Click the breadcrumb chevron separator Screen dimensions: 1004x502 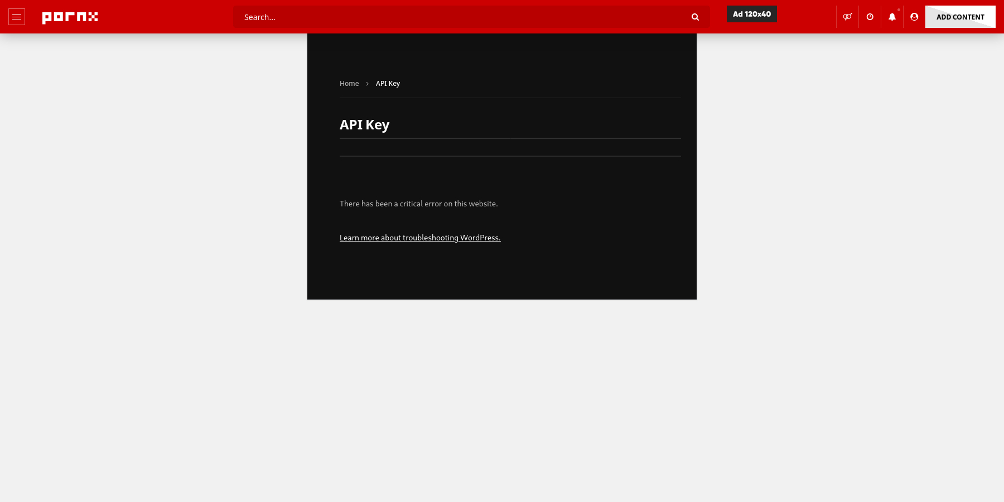(367, 84)
